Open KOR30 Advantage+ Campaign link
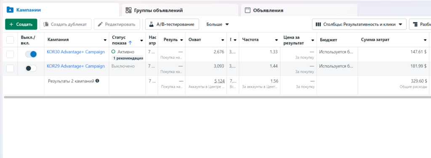 click(x=76, y=52)
